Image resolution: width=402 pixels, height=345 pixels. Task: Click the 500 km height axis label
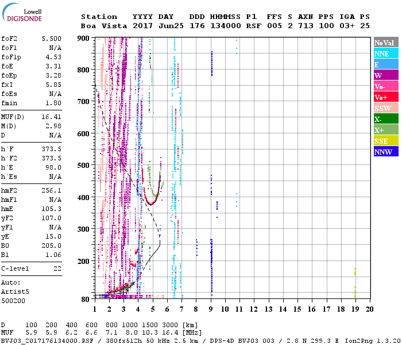tap(83, 166)
